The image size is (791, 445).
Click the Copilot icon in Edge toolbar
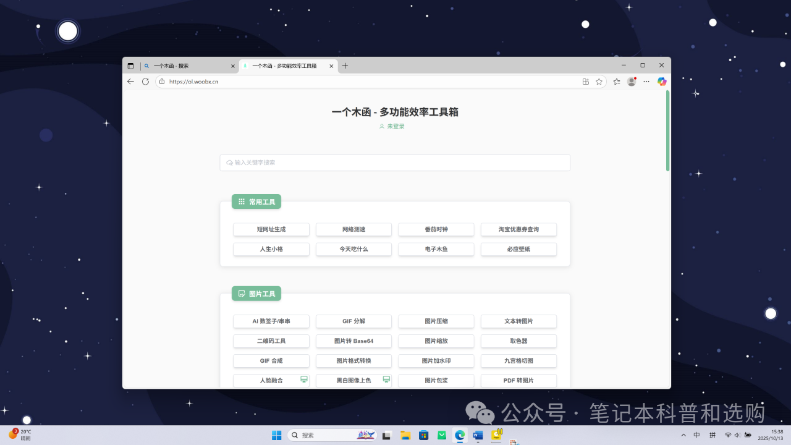click(x=662, y=82)
